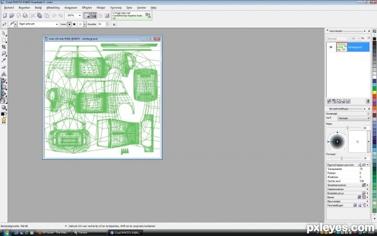This screenshot has width=377, height=236.
Task: Open the Afbeelding menu
Action: point(53,8)
